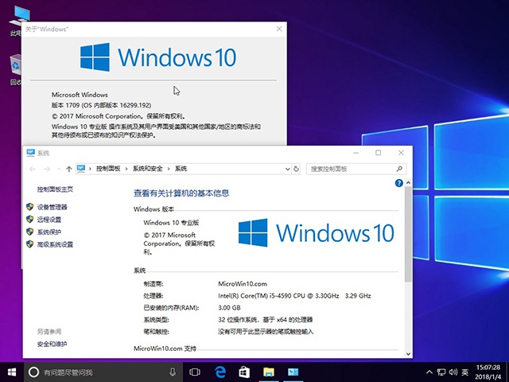Image resolution: width=509 pixels, height=382 pixels.
Task: Click the Cortana search box
Action: click(104, 372)
